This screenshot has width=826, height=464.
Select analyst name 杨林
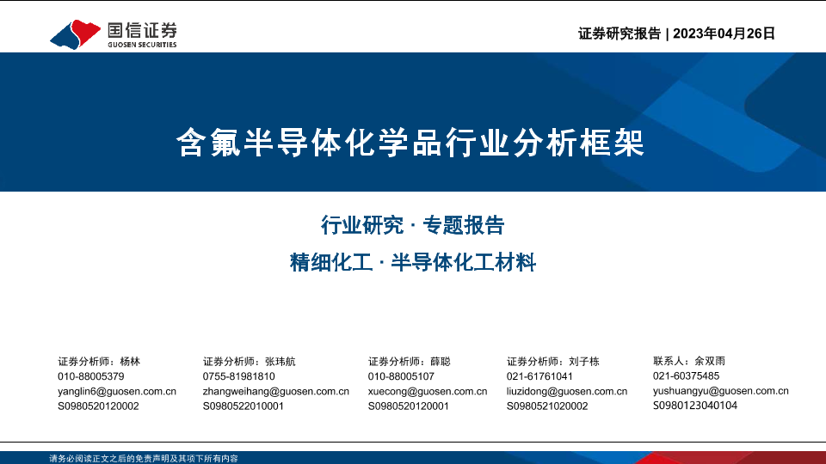click(x=130, y=362)
